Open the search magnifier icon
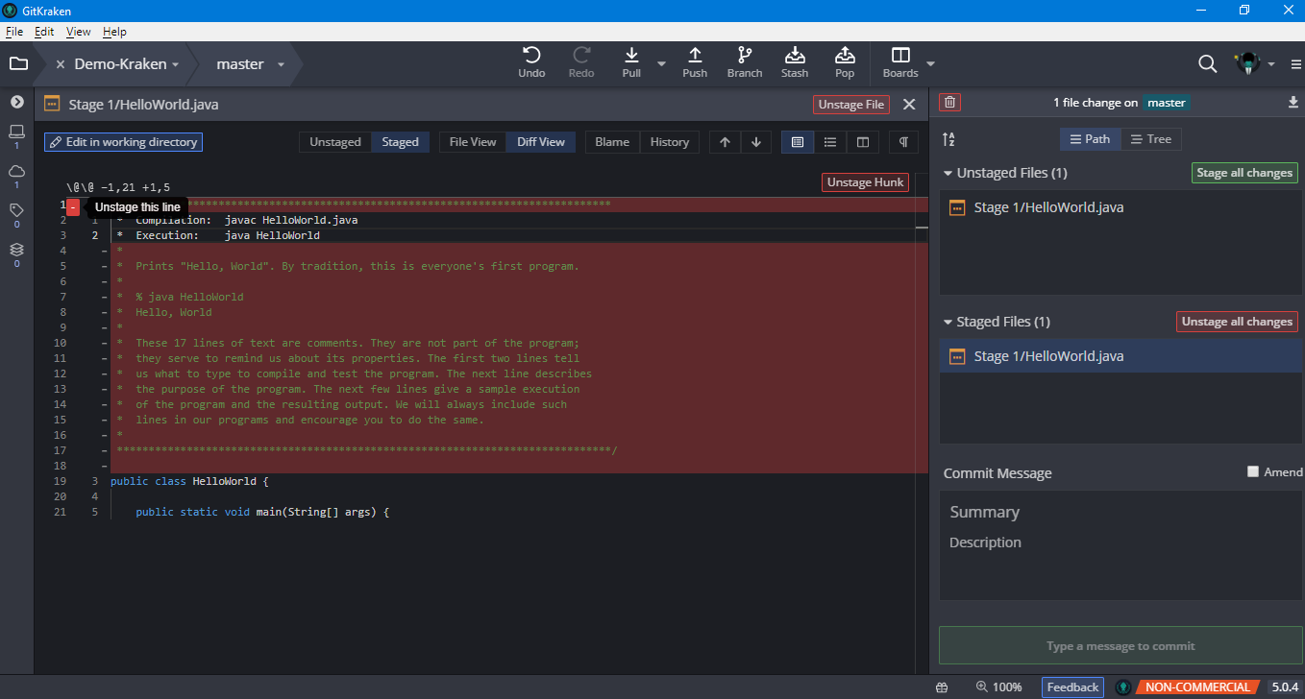 pos(1208,64)
